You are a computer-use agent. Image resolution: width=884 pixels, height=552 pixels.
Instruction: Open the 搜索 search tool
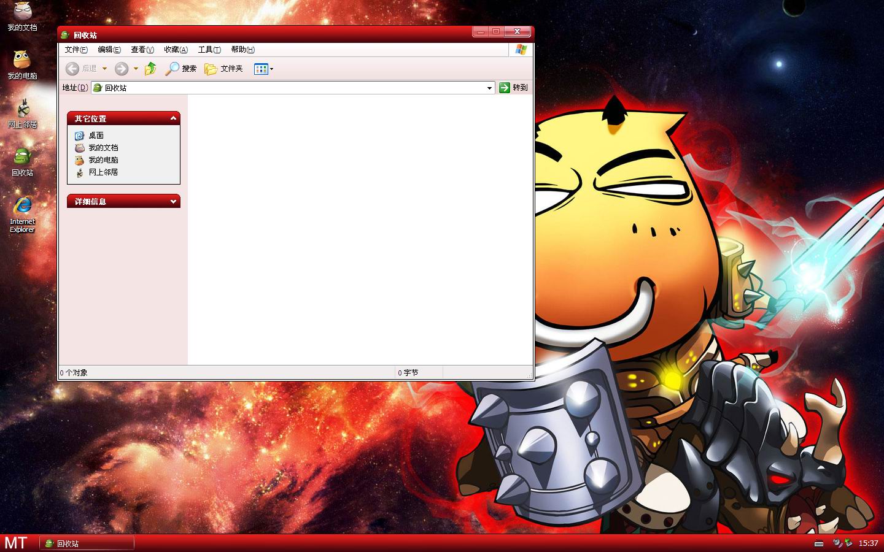180,69
